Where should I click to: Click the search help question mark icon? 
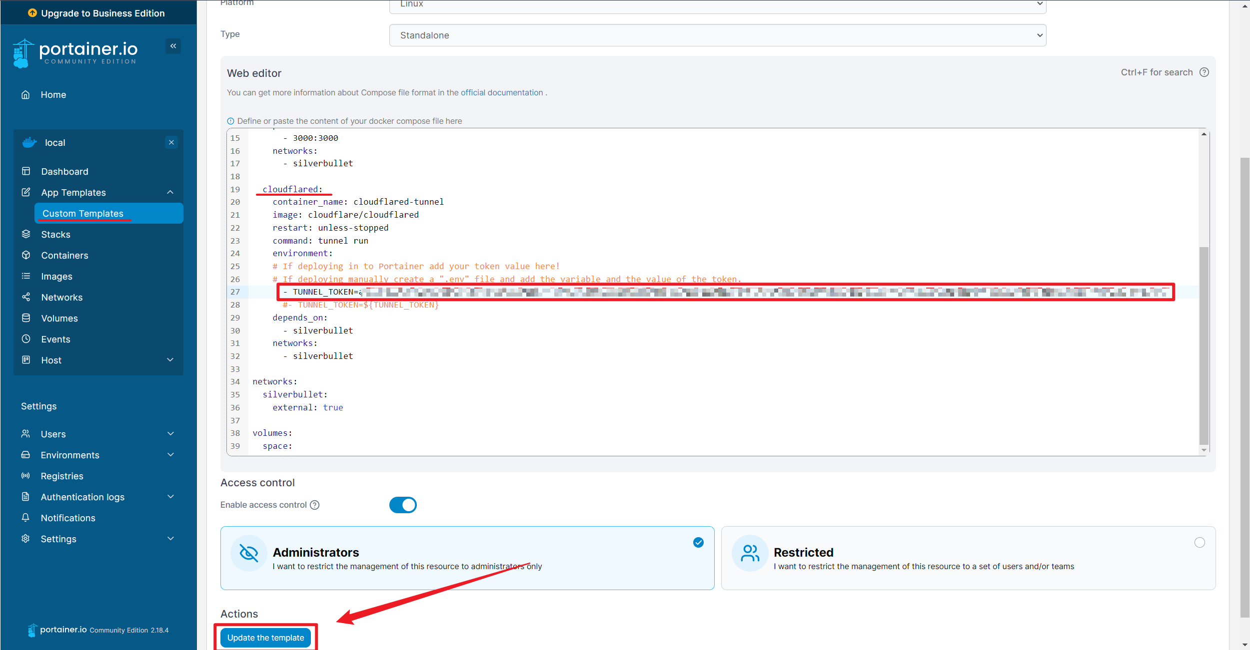tap(1204, 72)
